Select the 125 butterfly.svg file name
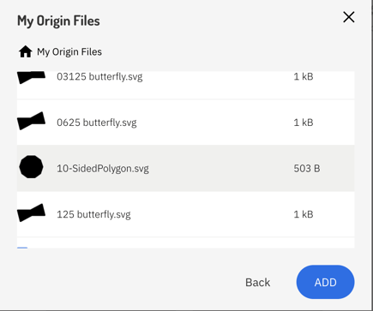 pos(93,214)
